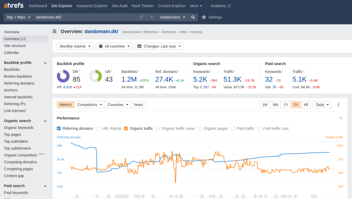The height and width of the screenshot is (199, 352).
Task: Collapse the Performance chart panel chevron
Action: click(341, 118)
